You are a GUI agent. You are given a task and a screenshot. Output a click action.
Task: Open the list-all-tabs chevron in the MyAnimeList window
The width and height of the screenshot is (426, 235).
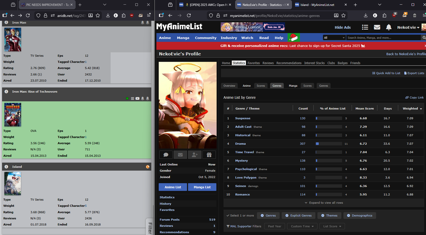click(x=380, y=5)
